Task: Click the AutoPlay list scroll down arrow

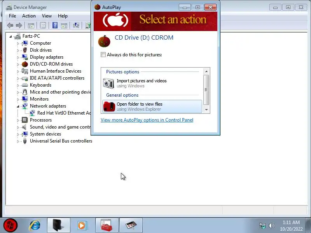Action: (206, 110)
